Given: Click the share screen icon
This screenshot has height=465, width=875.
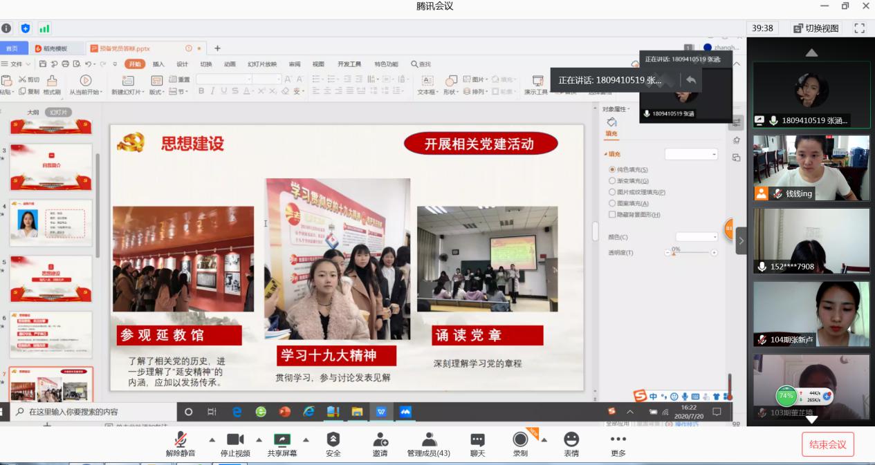Looking at the screenshot, I should click(282, 440).
